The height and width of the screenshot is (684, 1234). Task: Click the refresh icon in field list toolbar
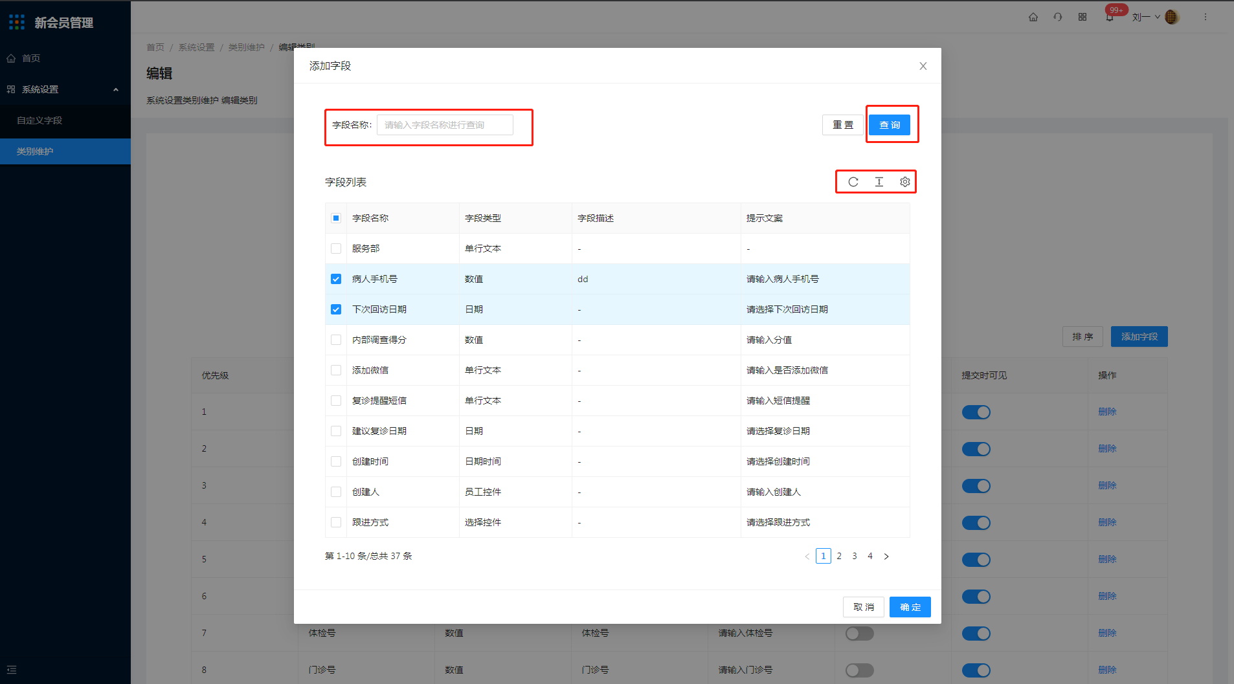[x=853, y=182]
